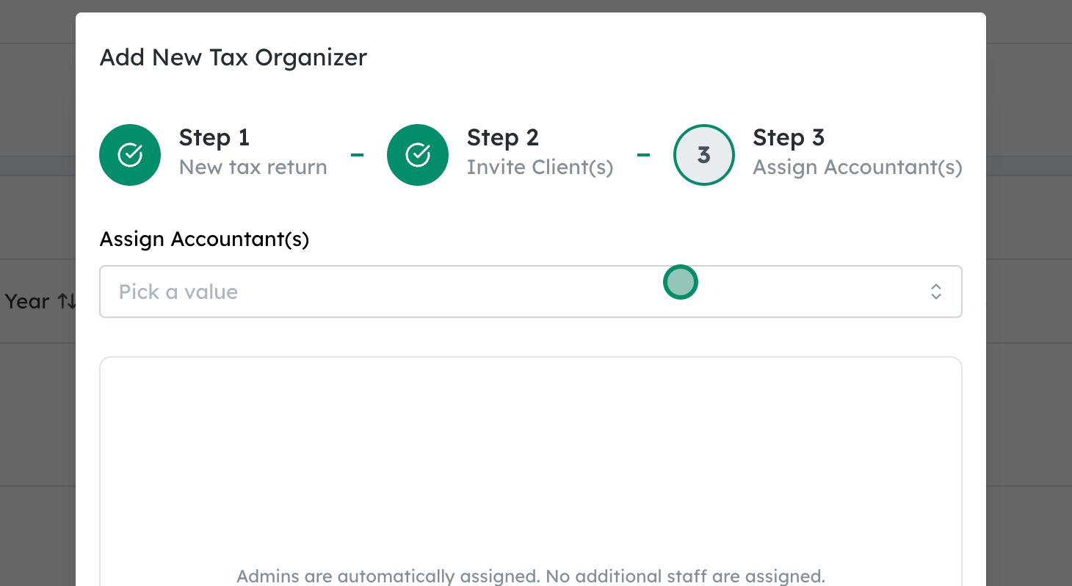The width and height of the screenshot is (1072, 586).
Task: Click the Step 3 numbered circle
Action: [704, 155]
